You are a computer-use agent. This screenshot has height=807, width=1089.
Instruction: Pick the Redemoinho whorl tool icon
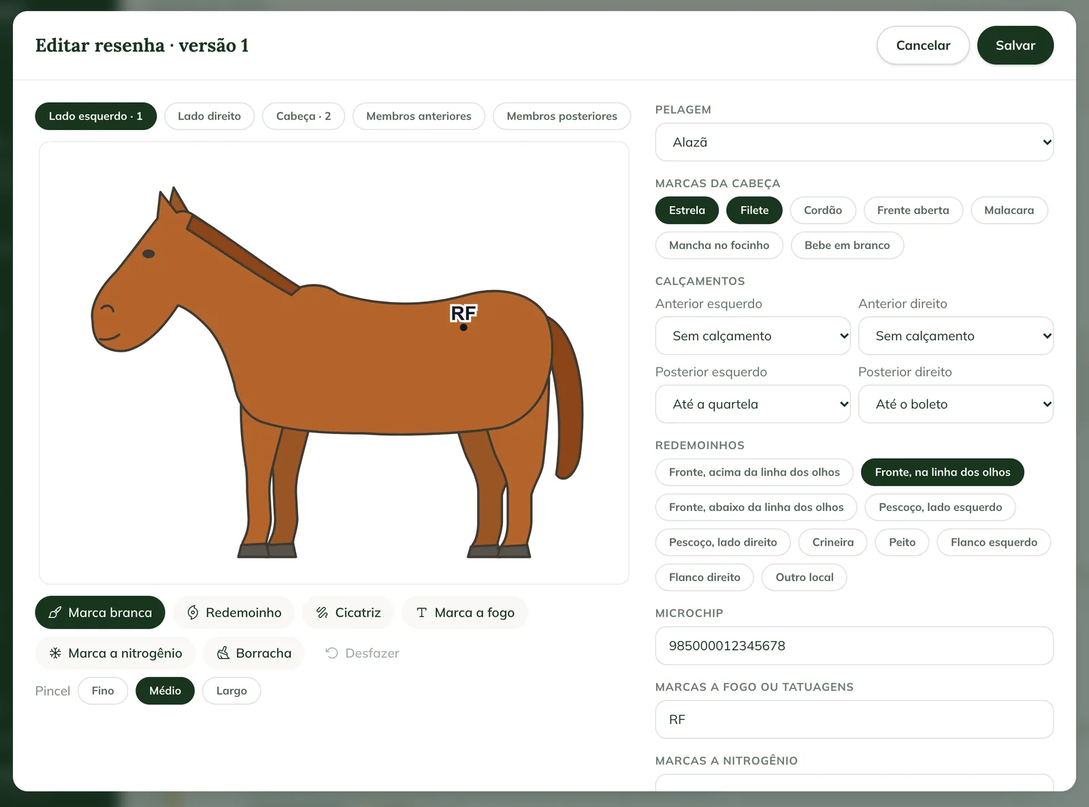click(x=193, y=612)
